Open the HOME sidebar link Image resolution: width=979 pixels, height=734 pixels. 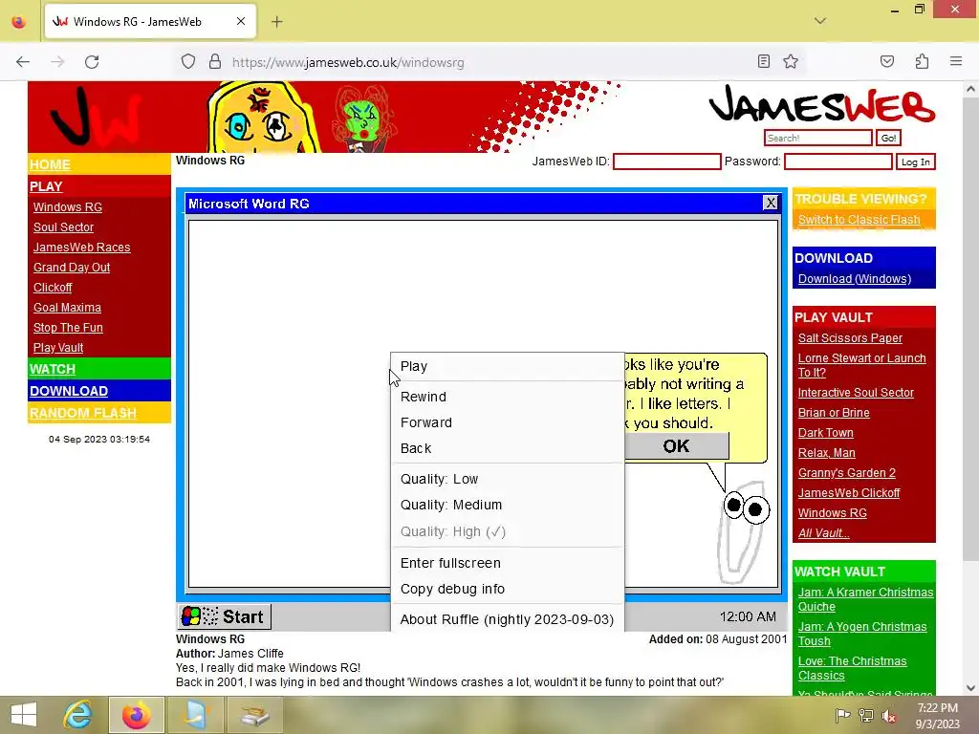tap(50, 164)
